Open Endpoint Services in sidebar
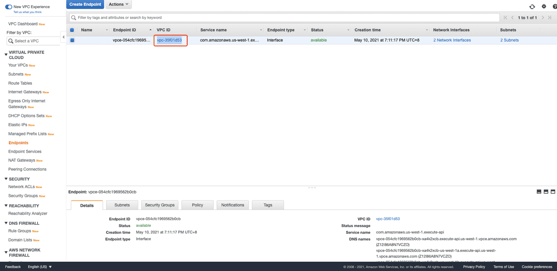The width and height of the screenshot is (557, 271). click(x=25, y=151)
